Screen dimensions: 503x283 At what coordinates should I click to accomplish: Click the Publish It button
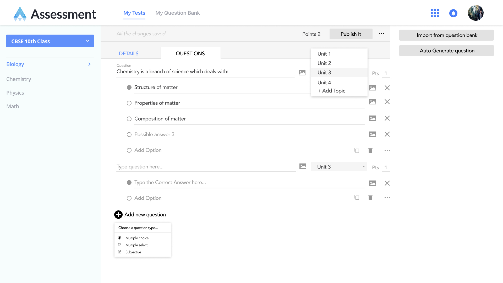[351, 34]
